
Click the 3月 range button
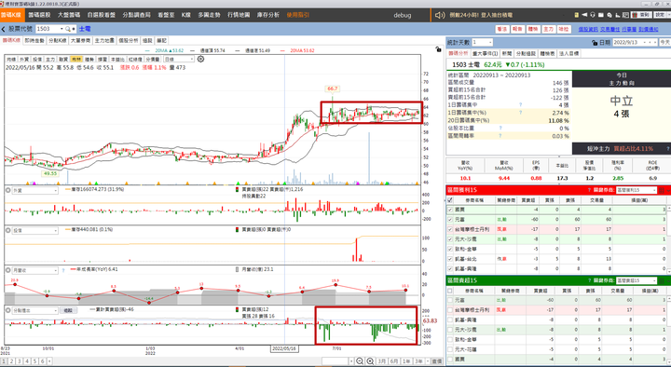click(x=382, y=361)
